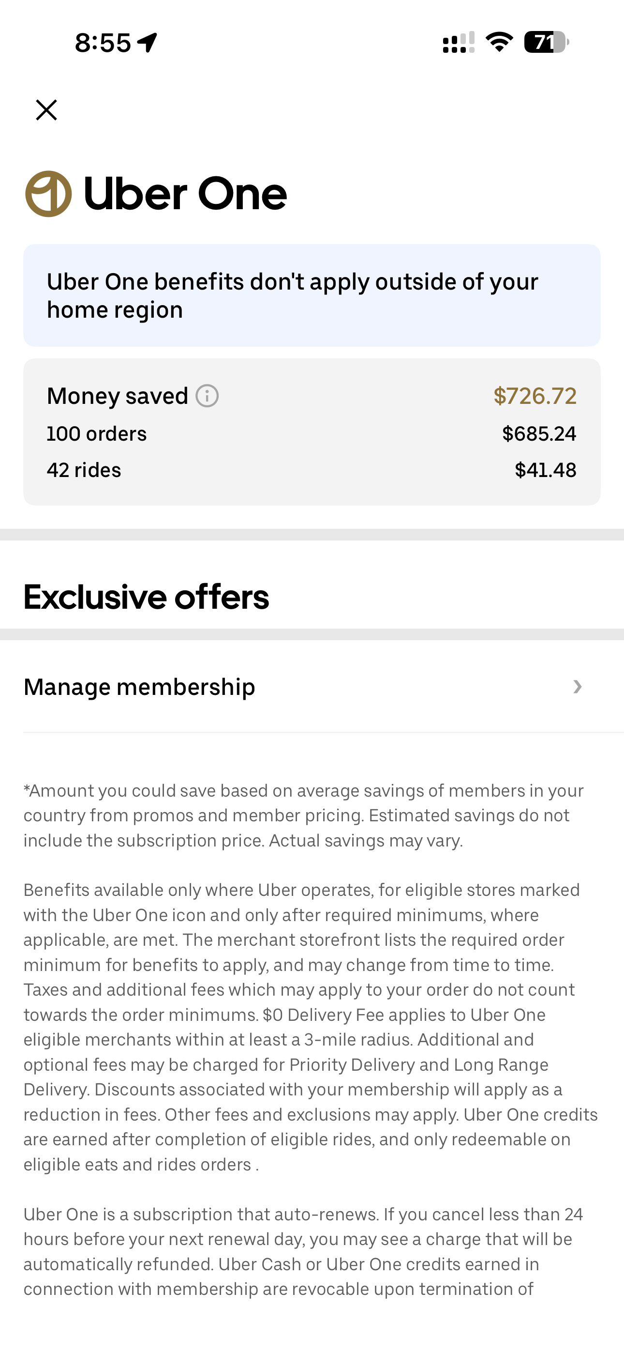
Task: Select the $685.24 orders savings value
Action: pyautogui.click(x=539, y=433)
